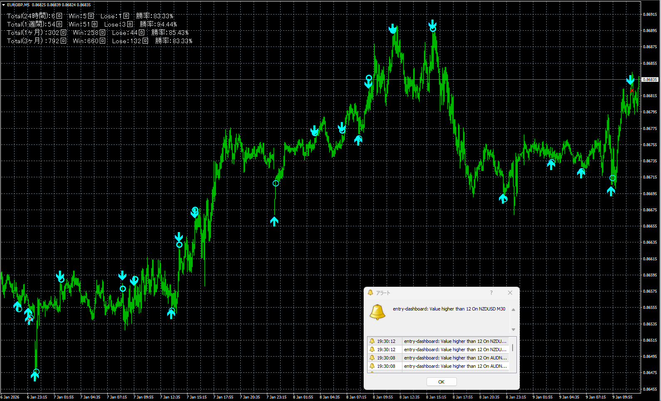Select the upper 19:30:08 AUDN alert row

click(x=438, y=358)
